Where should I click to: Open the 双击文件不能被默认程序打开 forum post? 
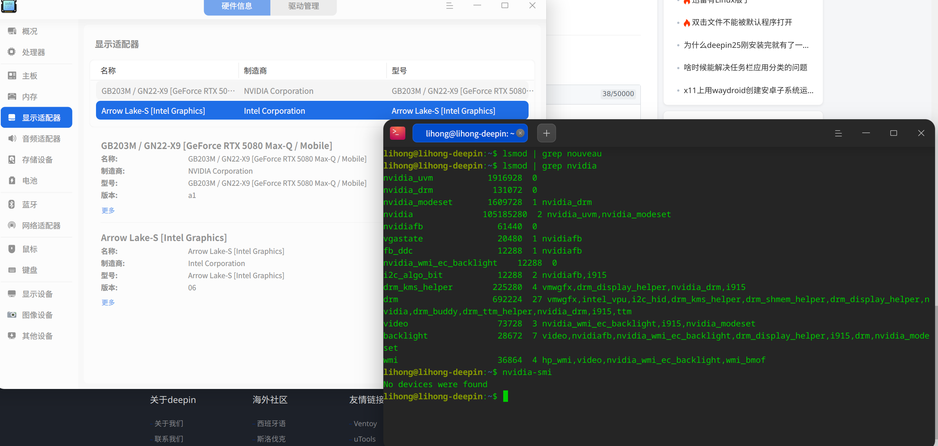tap(742, 22)
